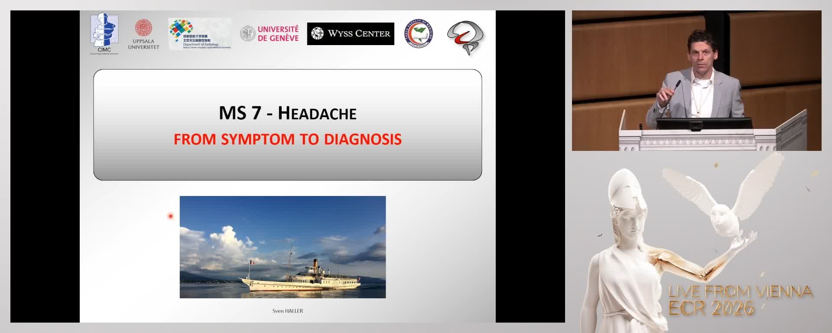This screenshot has height=333, width=832.
Task: Click the CIMC logo on the slide
Action: tap(104, 33)
